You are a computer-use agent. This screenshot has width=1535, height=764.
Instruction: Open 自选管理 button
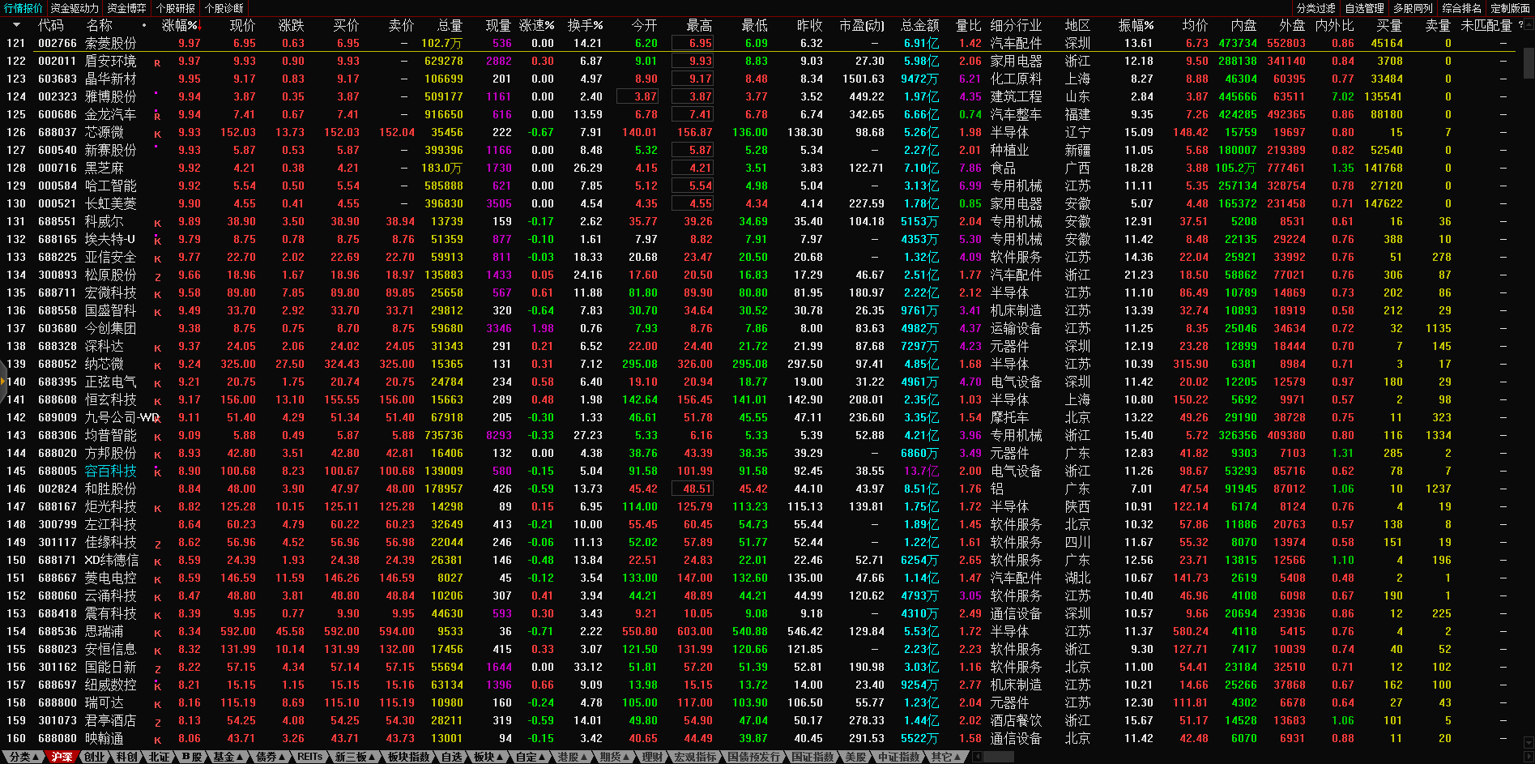[x=1364, y=8]
